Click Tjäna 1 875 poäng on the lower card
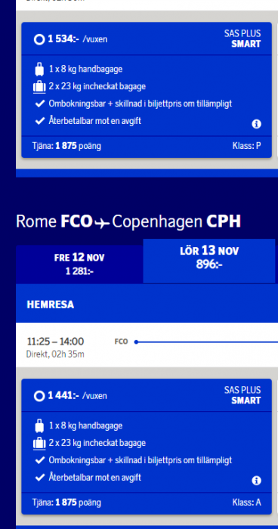278x529 pixels. [66, 503]
